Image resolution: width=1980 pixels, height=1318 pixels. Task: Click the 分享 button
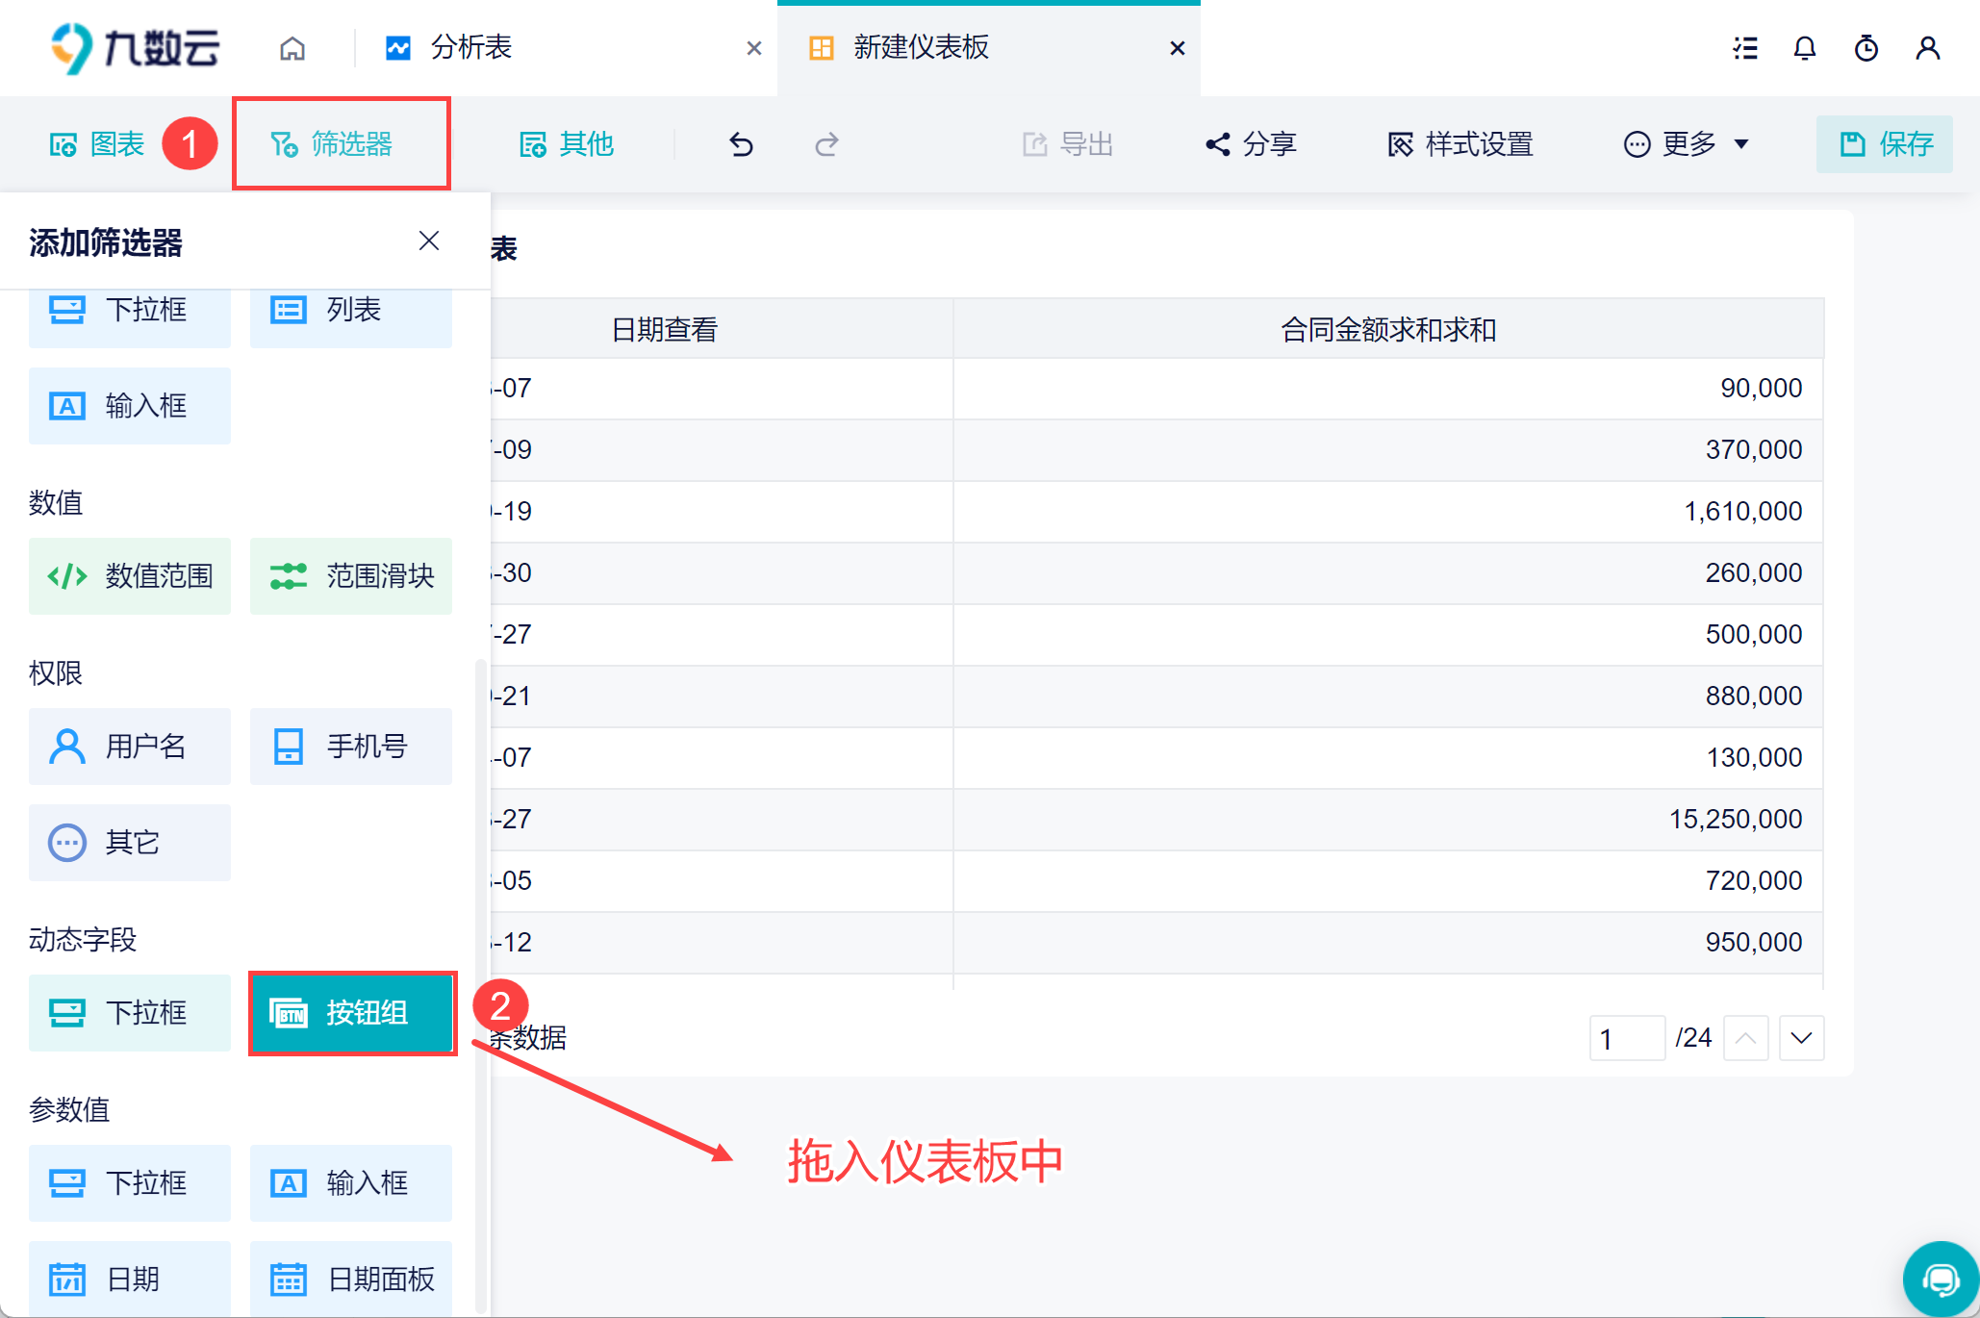[1251, 144]
